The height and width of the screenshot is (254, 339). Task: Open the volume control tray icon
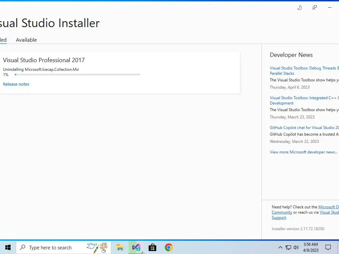tap(296, 247)
